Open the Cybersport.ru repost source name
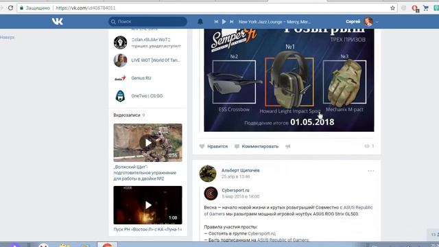Screen dimensions: 439x247 (x=235, y=191)
